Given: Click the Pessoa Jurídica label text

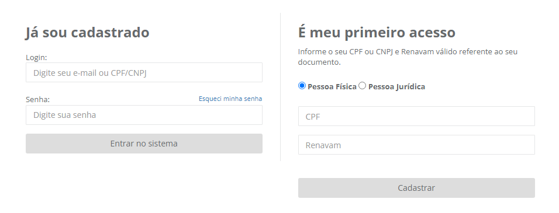Looking at the screenshot, I should (396, 87).
